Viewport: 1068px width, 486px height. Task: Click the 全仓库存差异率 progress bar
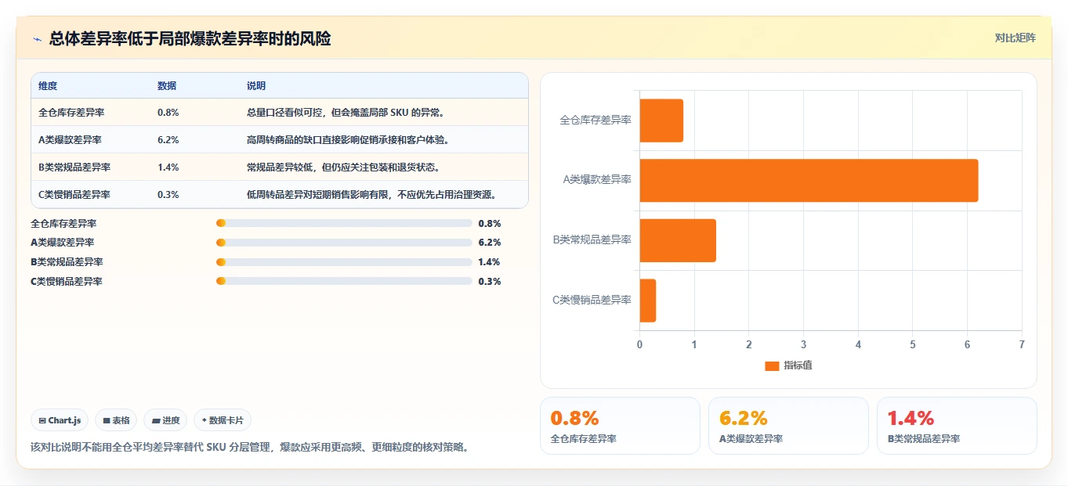(344, 223)
